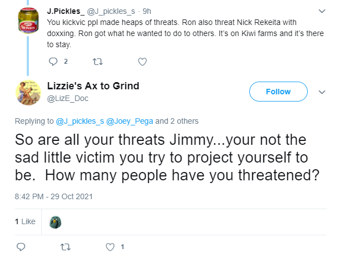The height and width of the screenshot is (263, 340).
Task: Retweet Lizzie's Ax to Grind tweet
Action: click(65, 247)
